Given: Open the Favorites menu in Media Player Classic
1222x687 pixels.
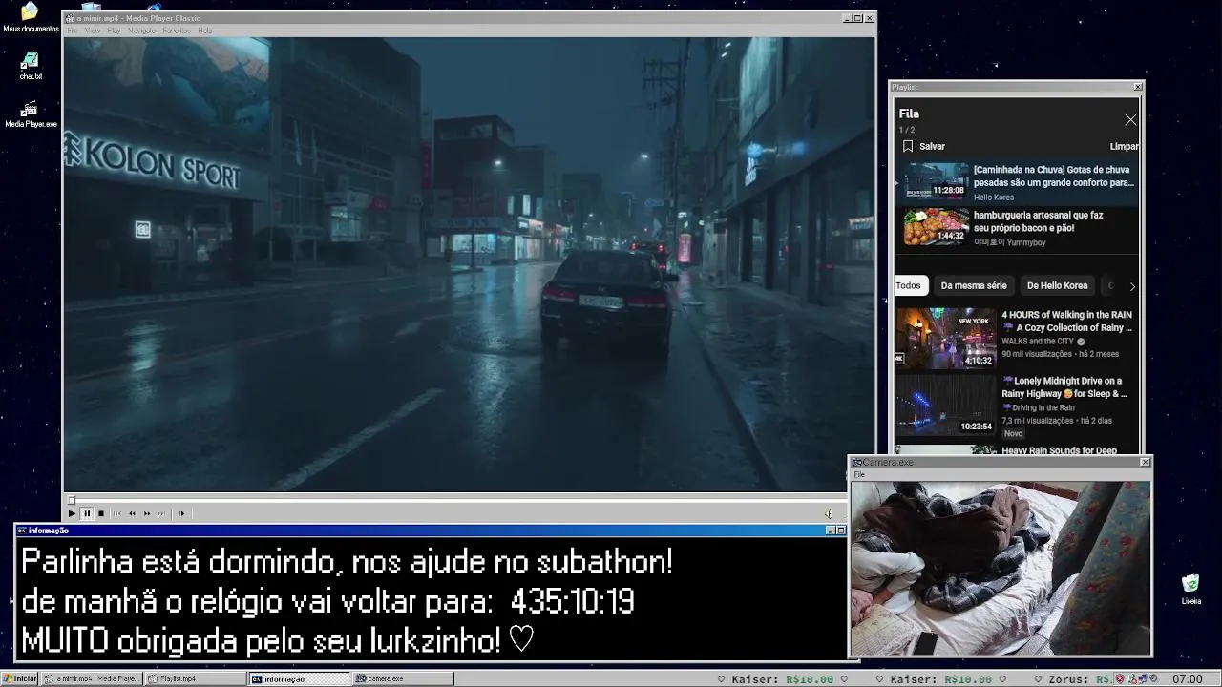Looking at the screenshot, I should [x=176, y=31].
